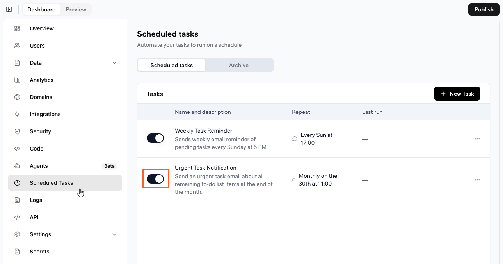
Task: Click the Integrations plug icon
Action: click(17, 114)
